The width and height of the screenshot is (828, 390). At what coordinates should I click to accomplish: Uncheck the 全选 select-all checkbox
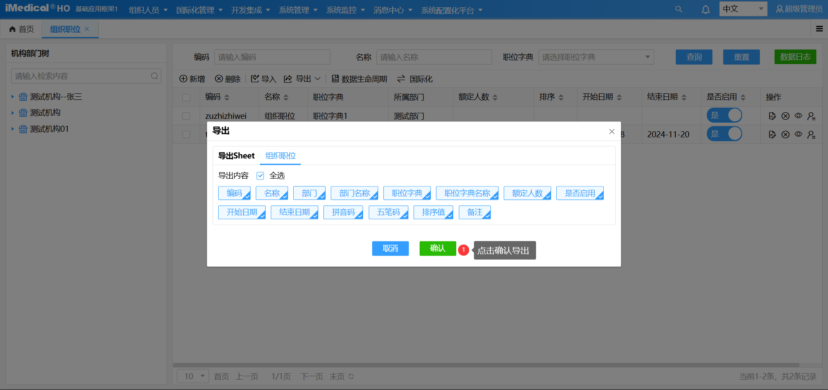[x=260, y=176]
